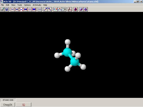
Task: Switch to Wireframe display style
Action: coord(13,9)
